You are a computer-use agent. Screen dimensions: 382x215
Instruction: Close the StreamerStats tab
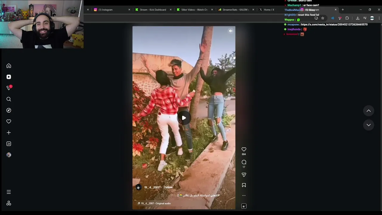click(x=253, y=10)
